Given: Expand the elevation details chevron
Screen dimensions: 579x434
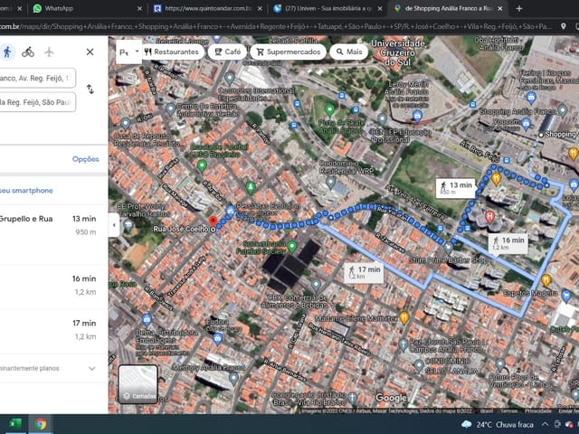Looking at the screenshot, I should (91, 368).
